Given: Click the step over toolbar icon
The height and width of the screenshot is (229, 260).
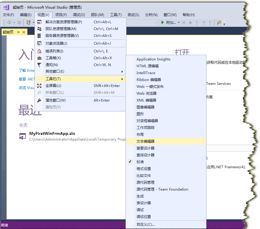Looking at the screenshot, I should (203, 22).
